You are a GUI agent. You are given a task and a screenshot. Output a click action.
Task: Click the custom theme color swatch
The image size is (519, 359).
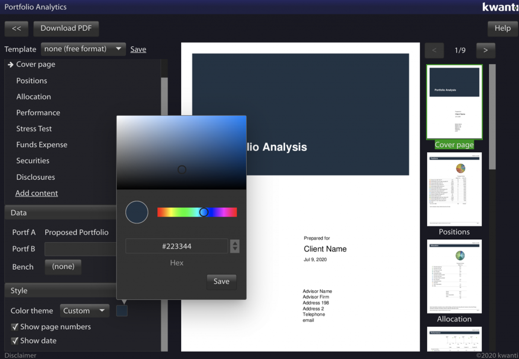pyautogui.click(x=122, y=311)
